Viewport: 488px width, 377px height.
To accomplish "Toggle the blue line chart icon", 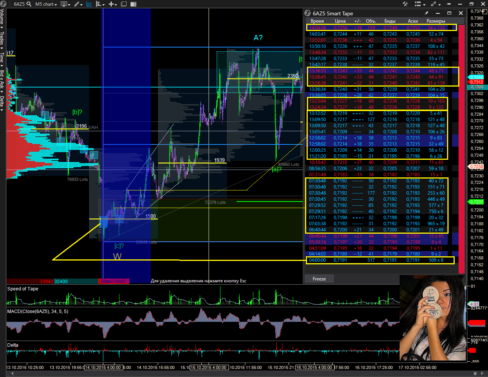I will point(89,4).
